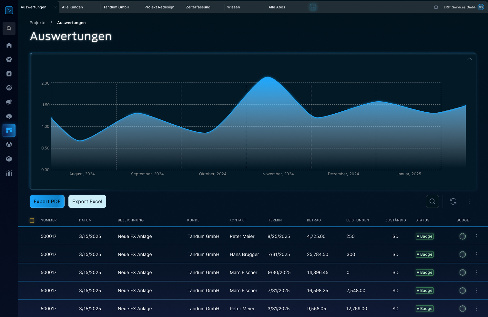The height and width of the screenshot is (317, 488).
Task: Open row menu for Peter Meier 3/31/2025
Action: [x=476, y=309]
